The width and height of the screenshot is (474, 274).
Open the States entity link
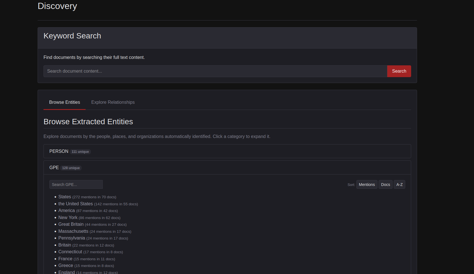coord(65,197)
